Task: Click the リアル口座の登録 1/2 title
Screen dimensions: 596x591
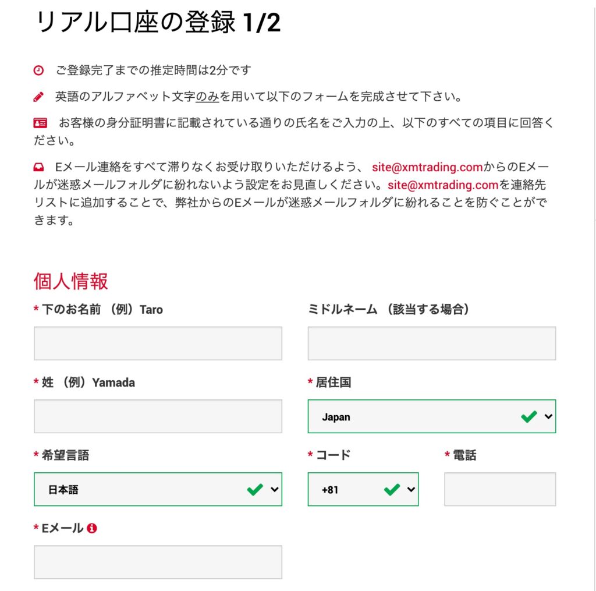Action: [157, 22]
